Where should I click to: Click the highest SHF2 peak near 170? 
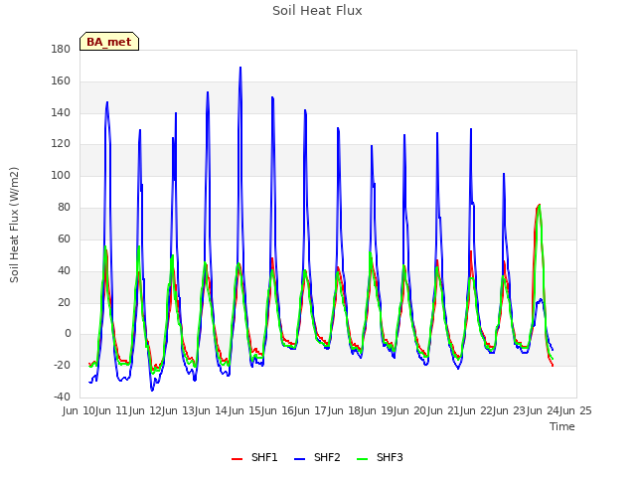[240, 68]
